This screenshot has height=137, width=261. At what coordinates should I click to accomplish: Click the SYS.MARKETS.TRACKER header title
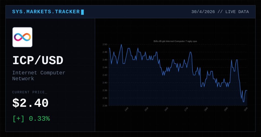tap(46, 12)
